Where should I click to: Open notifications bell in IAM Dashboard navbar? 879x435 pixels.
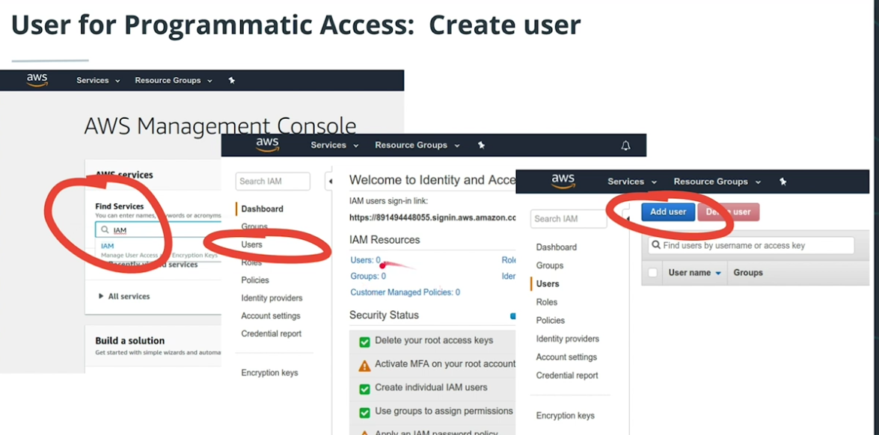(x=625, y=146)
